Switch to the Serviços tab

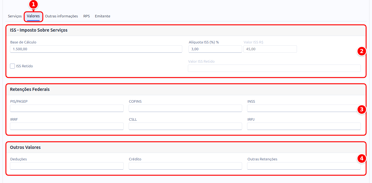(x=15, y=16)
